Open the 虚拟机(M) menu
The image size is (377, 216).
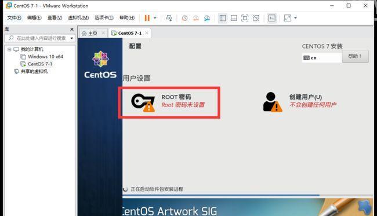78,18
